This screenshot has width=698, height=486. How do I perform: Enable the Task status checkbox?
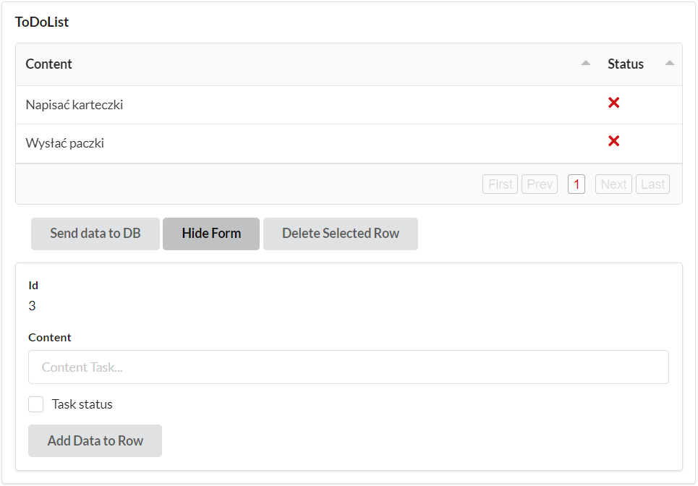click(36, 404)
